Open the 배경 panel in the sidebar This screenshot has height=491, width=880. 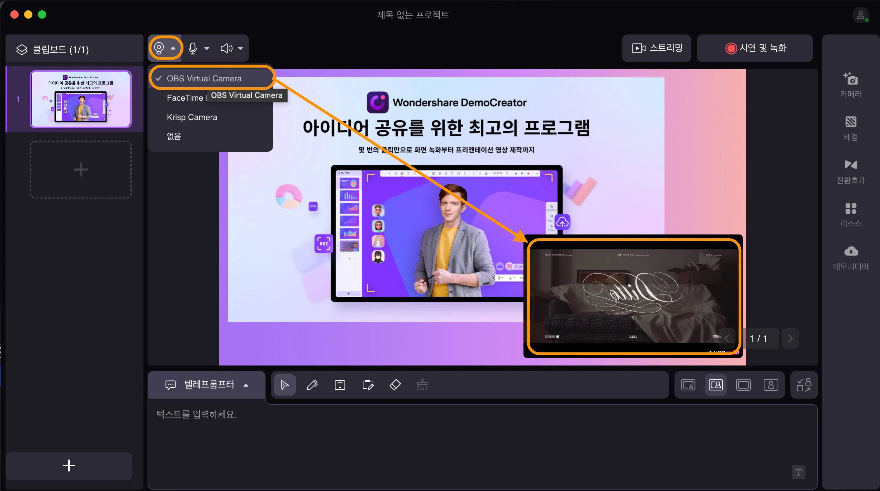pos(851,128)
